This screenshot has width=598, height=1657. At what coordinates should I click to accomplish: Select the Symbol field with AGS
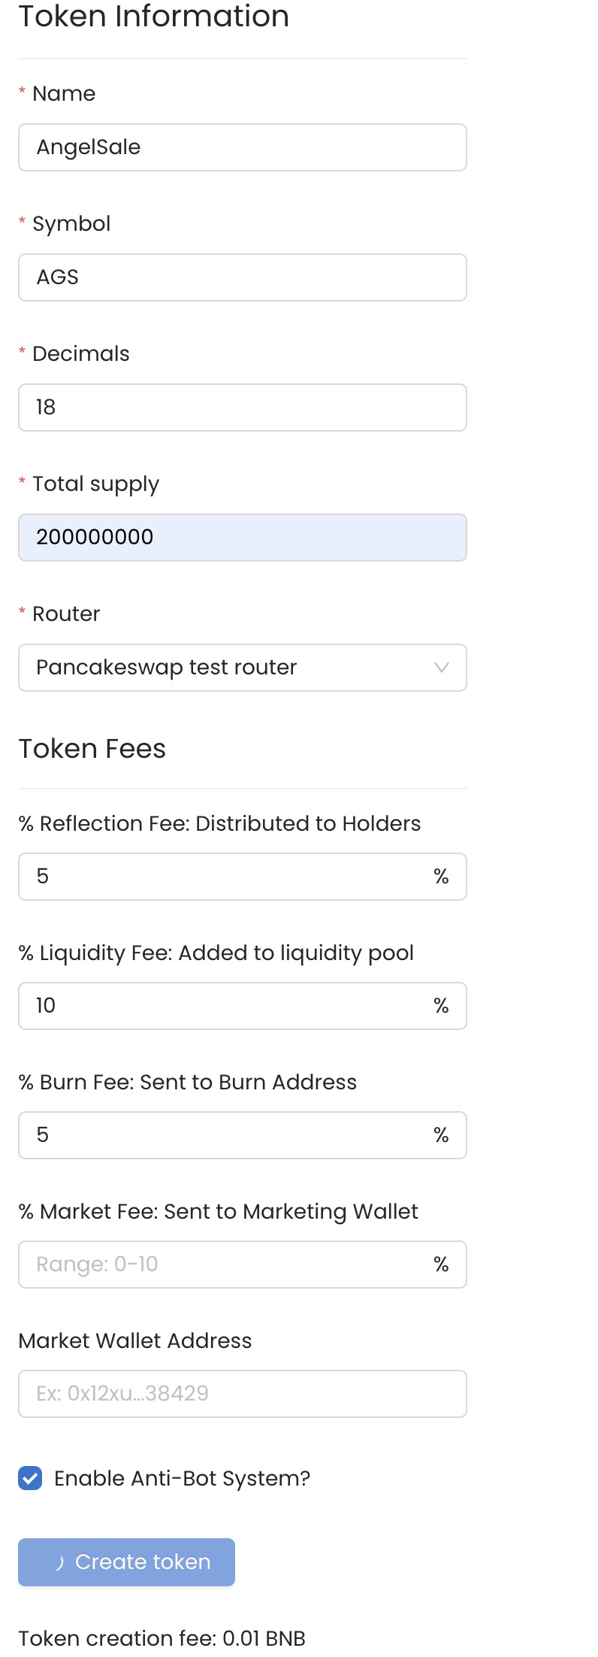tap(243, 277)
